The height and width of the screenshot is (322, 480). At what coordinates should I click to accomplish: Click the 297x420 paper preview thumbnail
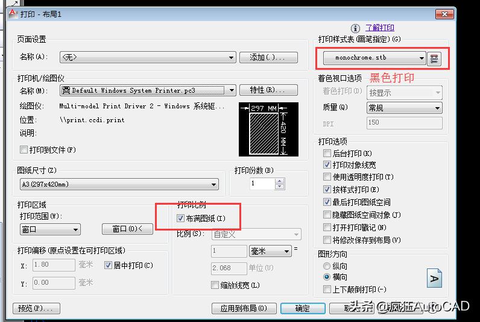pos(268,129)
